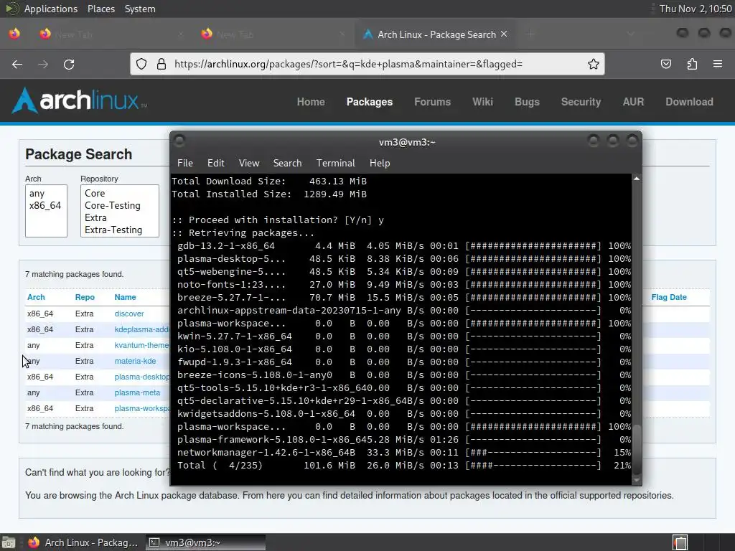735x551 pixels.
Task: Select 'Core-Testing' in the Repository list
Action: pos(120,206)
